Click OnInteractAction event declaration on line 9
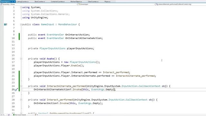The height and width of the screenshot is (116, 206). tap(77, 35)
